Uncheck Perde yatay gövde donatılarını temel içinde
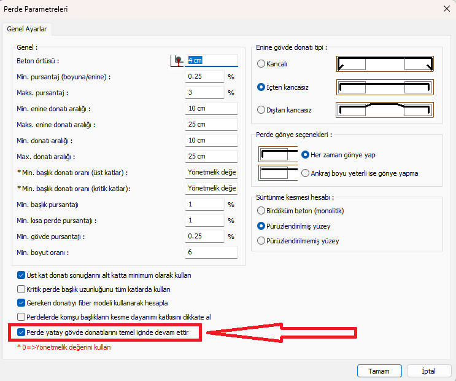This screenshot has width=456, height=381. (21, 332)
